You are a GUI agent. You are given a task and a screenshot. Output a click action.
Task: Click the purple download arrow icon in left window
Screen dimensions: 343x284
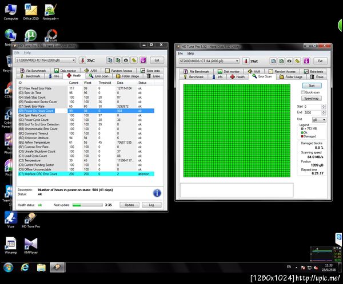pos(143,60)
